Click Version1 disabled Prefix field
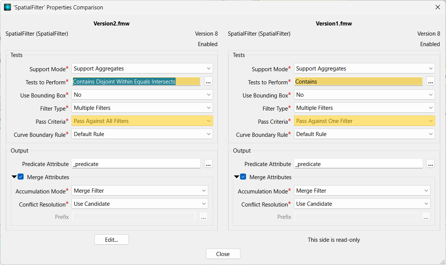Viewport: 446px width, 265px height. (x=356, y=217)
